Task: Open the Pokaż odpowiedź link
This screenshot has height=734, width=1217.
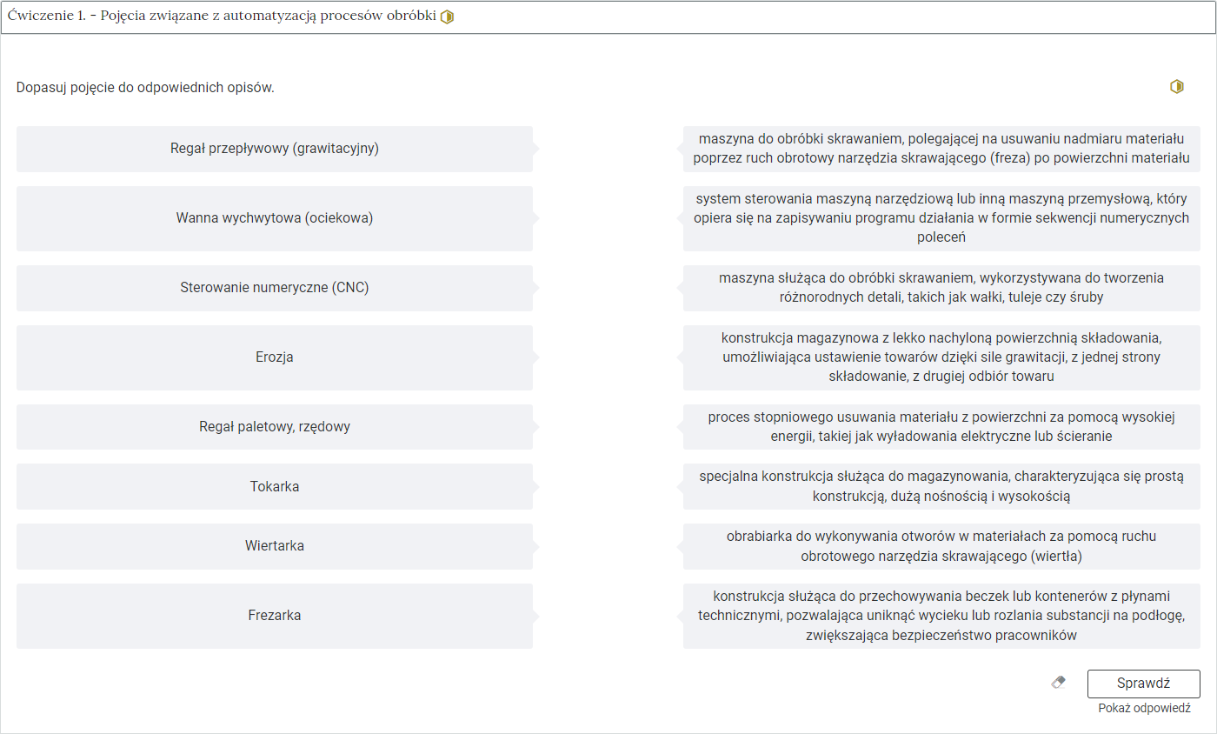Action: tap(1143, 709)
